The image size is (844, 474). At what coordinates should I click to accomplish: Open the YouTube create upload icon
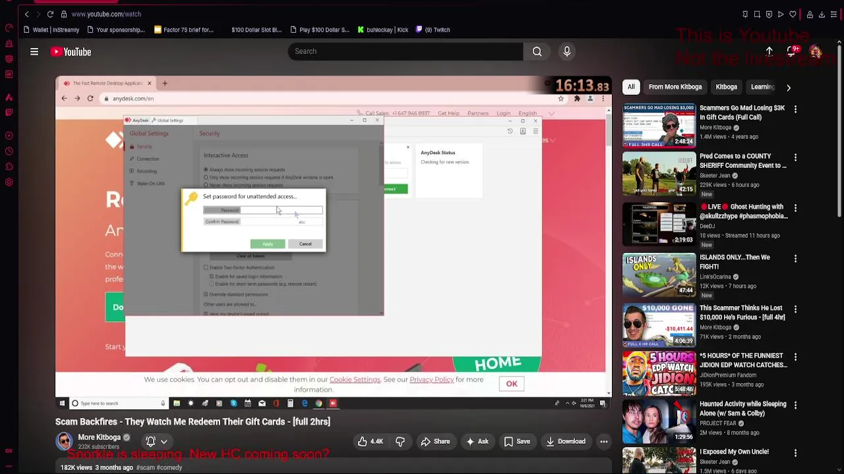coord(769,51)
